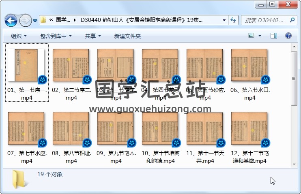Click video badge icon on 01 file
Viewport: 301px width, 194px height.
43,80
